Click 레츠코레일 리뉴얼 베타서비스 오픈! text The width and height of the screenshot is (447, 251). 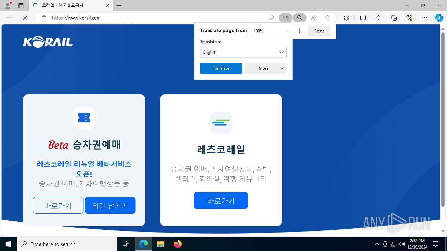click(x=84, y=169)
